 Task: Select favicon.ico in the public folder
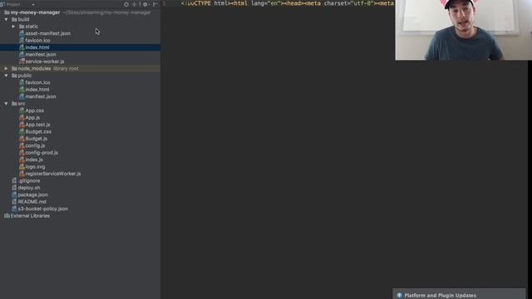click(37, 82)
